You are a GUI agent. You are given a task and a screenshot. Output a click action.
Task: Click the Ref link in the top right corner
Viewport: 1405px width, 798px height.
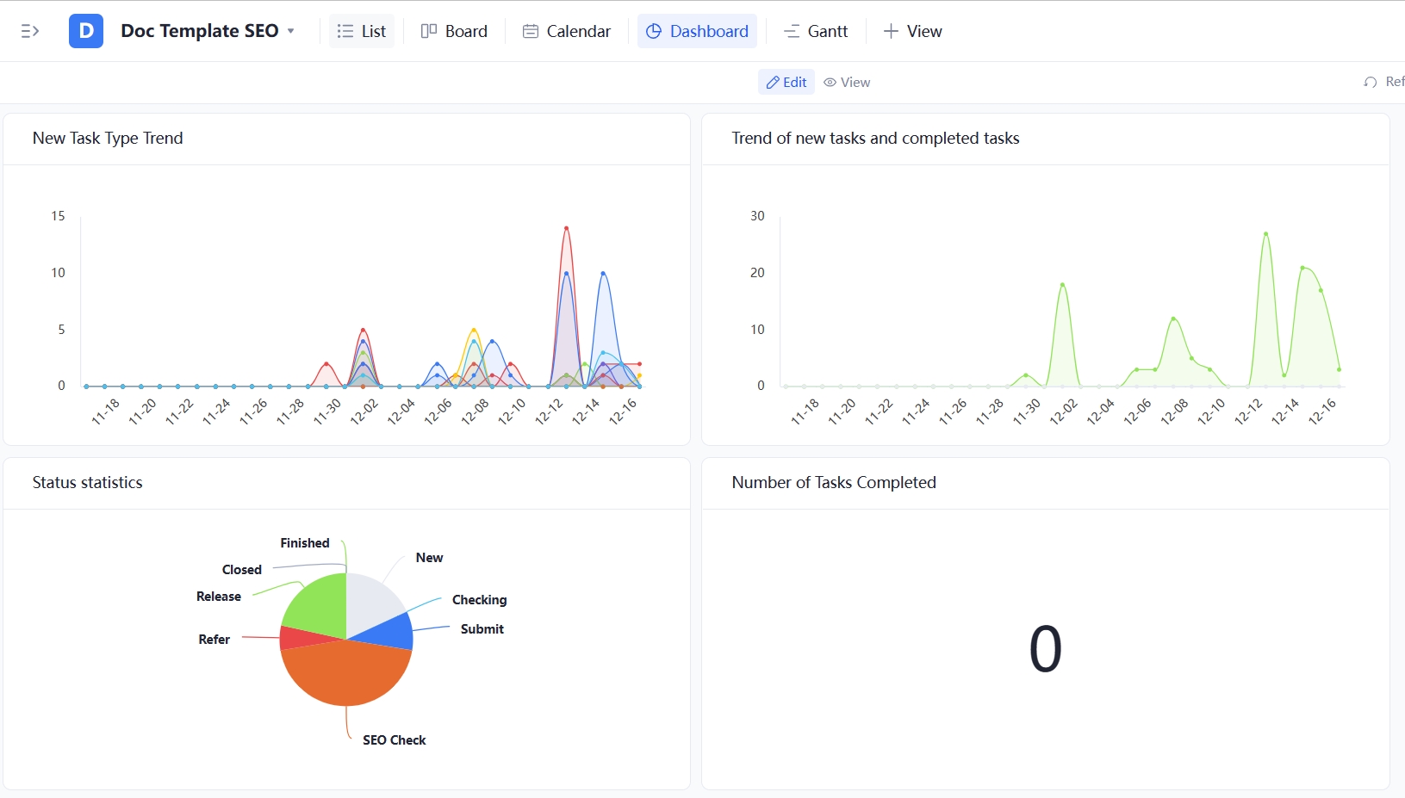coord(1393,82)
